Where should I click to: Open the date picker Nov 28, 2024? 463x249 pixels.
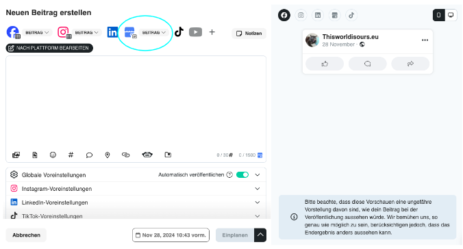[171, 235]
